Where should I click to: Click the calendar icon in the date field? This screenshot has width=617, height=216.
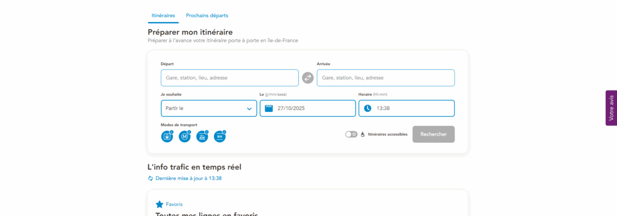268,108
